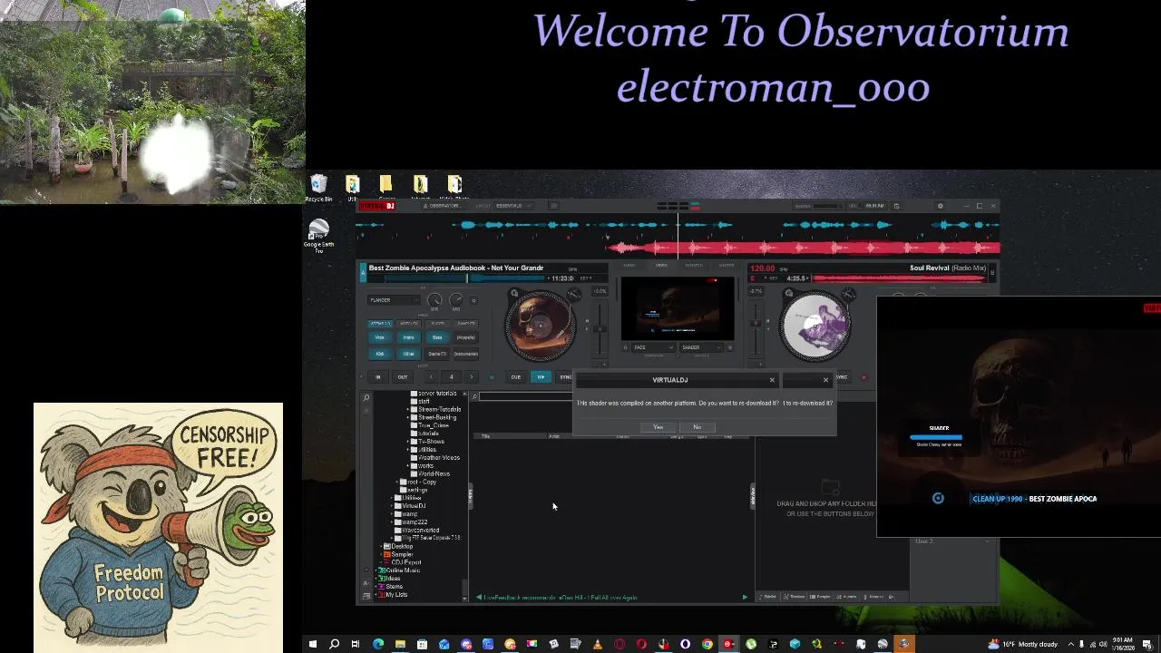The image size is (1161, 653).
Task: Open Task View on the taskbar
Action: click(x=356, y=645)
